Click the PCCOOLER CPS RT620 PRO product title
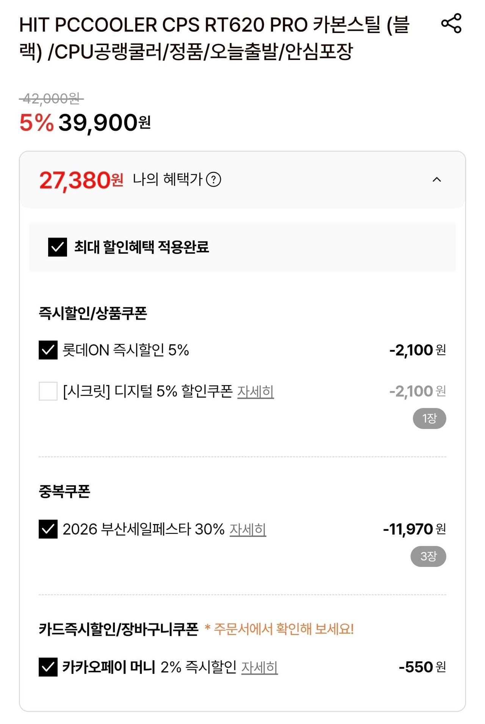This screenshot has height=724, width=485. click(x=214, y=38)
